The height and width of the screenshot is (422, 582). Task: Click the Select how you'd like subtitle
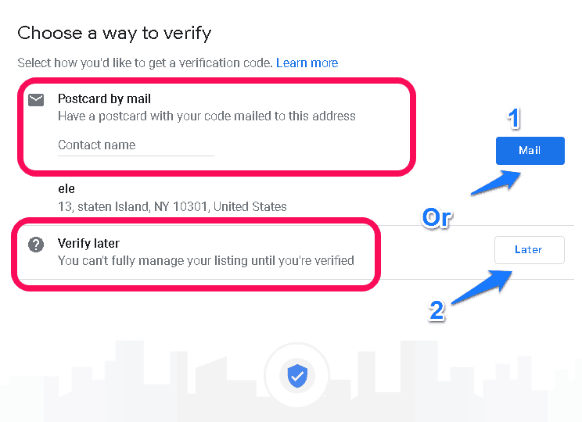pyautogui.click(x=145, y=63)
